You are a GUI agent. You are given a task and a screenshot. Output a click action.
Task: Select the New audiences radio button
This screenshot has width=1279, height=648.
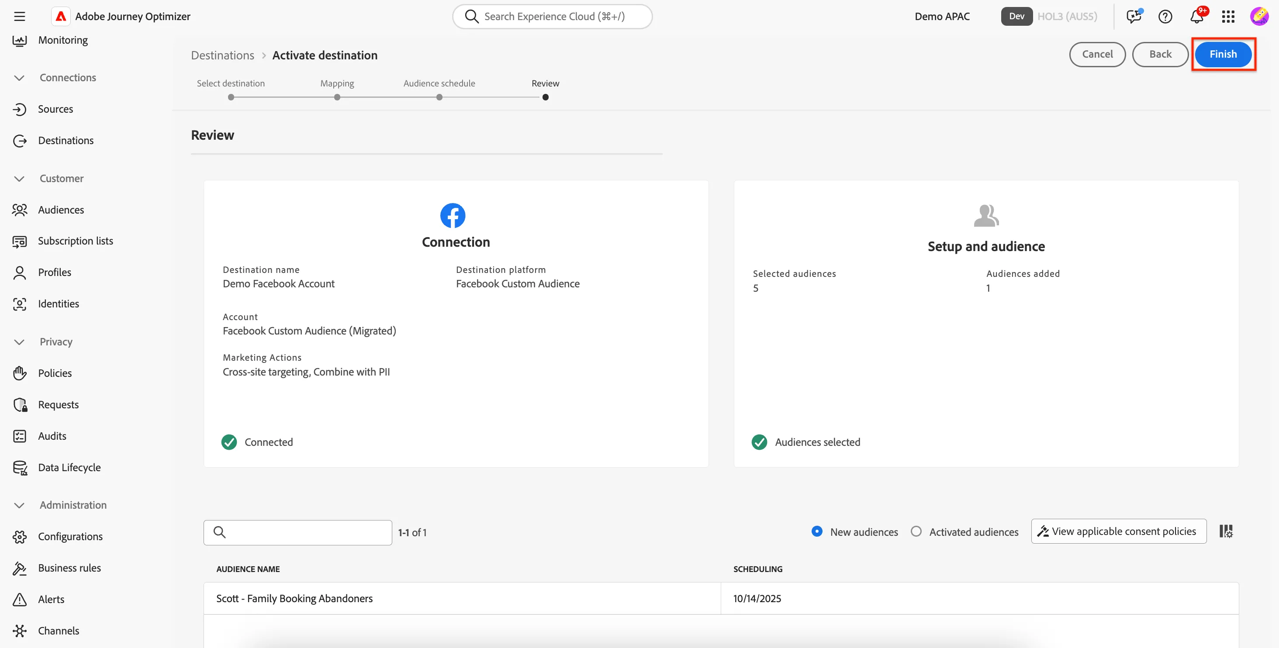pyautogui.click(x=817, y=531)
